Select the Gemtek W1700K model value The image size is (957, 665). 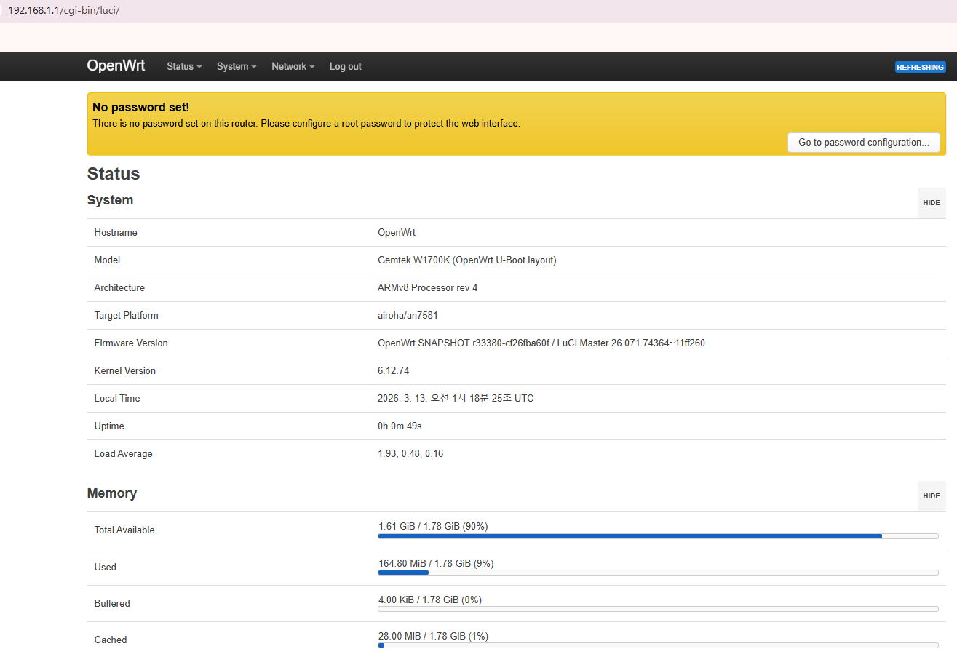click(x=467, y=260)
